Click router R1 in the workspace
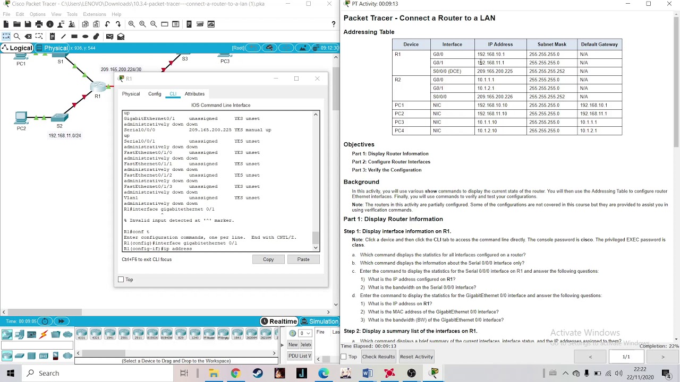The width and height of the screenshot is (680, 382). coord(98,87)
